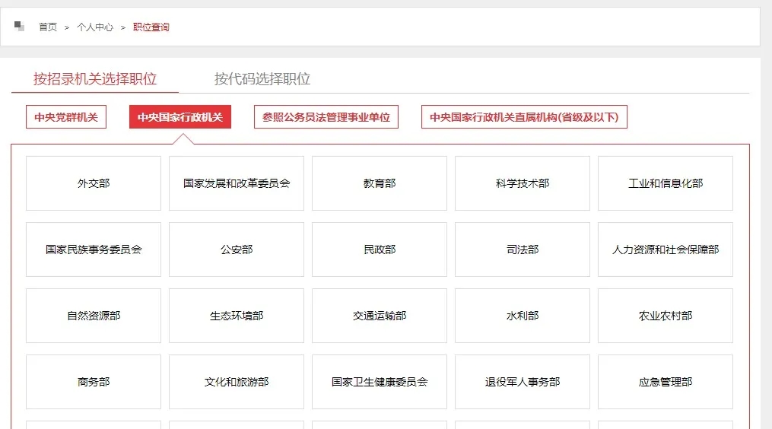Choose 商务部 agency card
The height and width of the screenshot is (429, 772).
coord(94,382)
